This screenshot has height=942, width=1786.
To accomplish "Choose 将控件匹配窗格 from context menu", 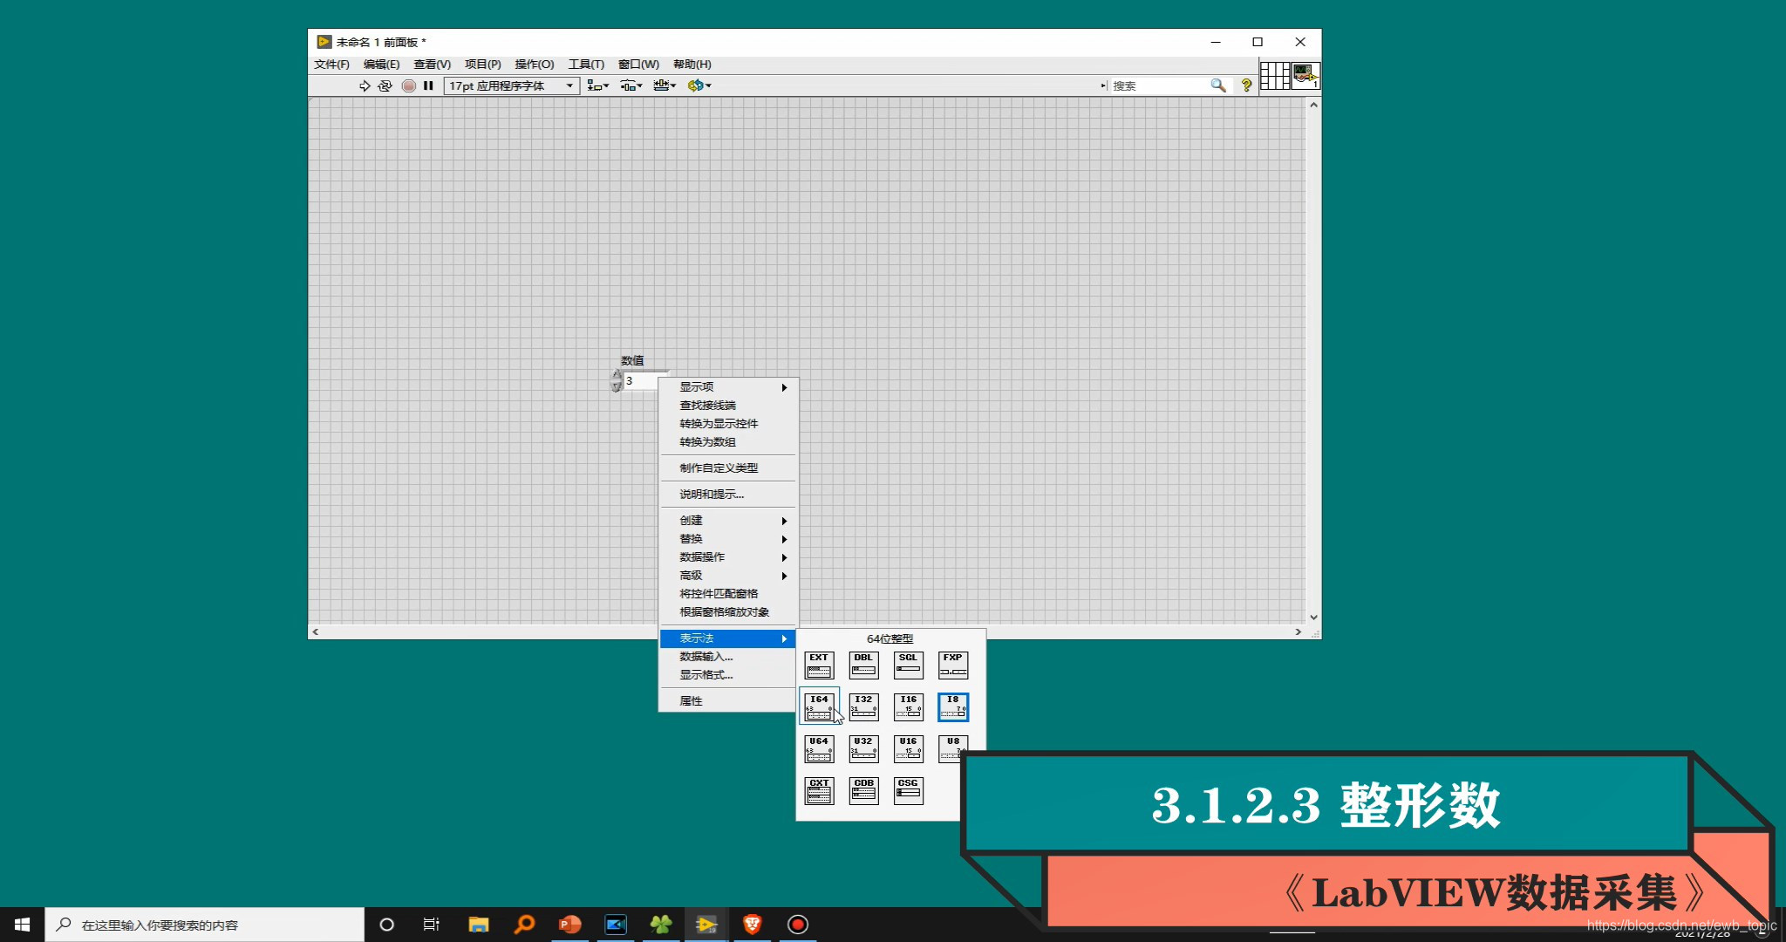I will pyautogui.click(x=728, y=594).
